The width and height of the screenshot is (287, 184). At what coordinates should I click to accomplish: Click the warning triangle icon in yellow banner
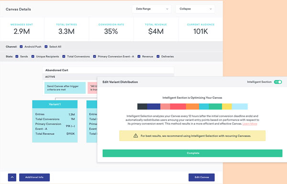pos(136,136)
